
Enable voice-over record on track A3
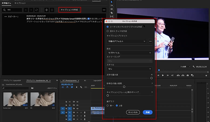click(85, 119)
